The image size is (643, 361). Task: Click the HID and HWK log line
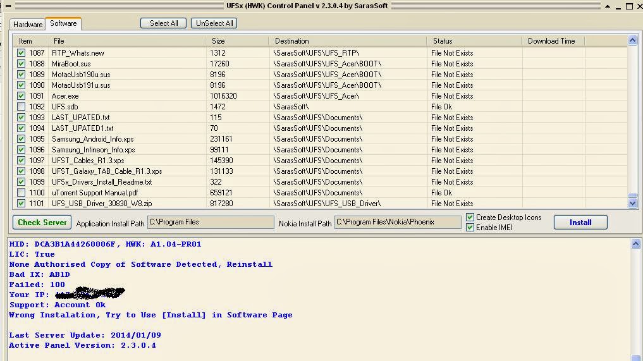point(105,244)
